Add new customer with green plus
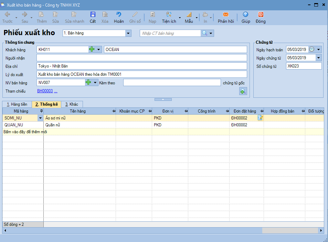This screenshot has height=242, width=328. 92,49
